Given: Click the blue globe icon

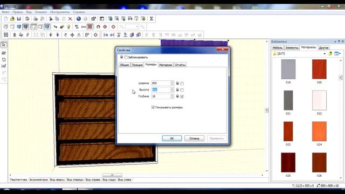Looking at the screenshot, I should click(x=79, y=19).
